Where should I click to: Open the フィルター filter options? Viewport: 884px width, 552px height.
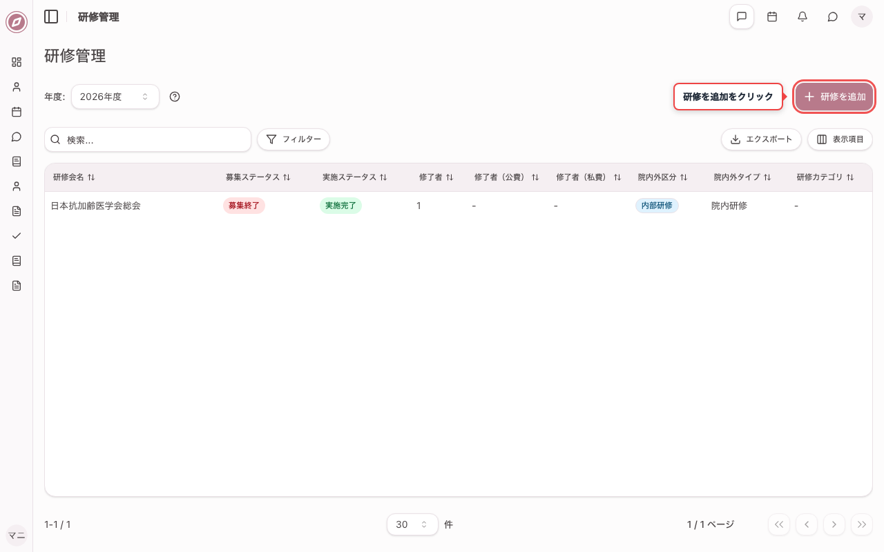point(294,139)
